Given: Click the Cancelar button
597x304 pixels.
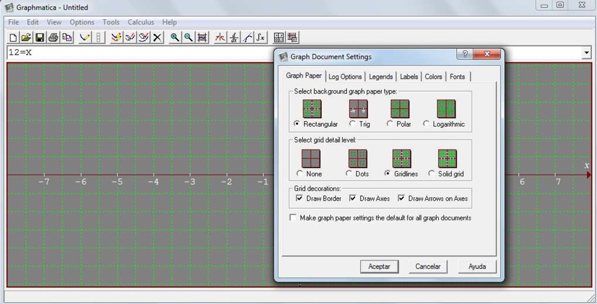Looking at the screenshot, I should (428, 267).
